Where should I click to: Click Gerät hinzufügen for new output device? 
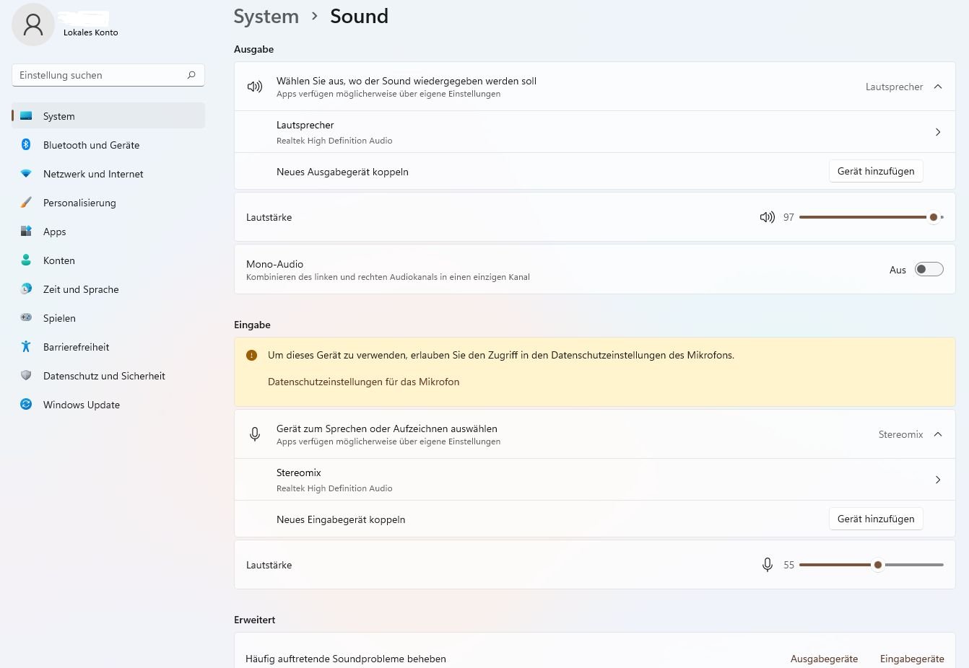tap(875, 172)
